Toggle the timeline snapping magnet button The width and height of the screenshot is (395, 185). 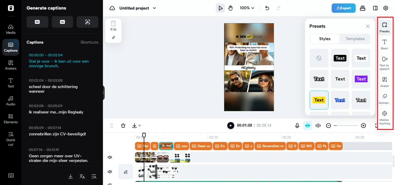307,125
